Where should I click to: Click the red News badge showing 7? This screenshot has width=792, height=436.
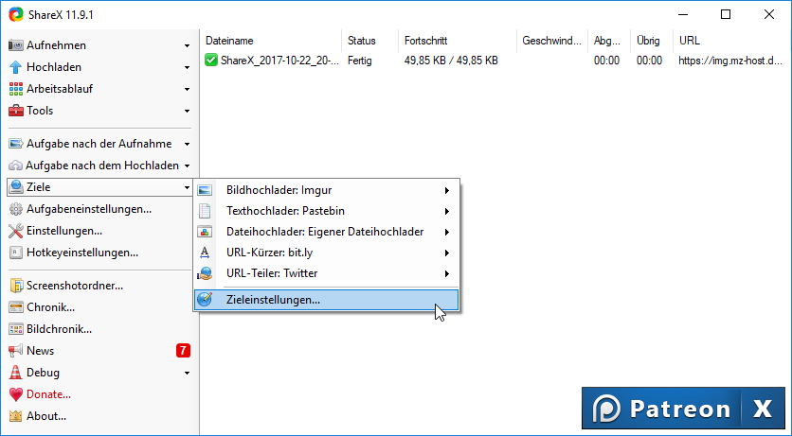184,350
